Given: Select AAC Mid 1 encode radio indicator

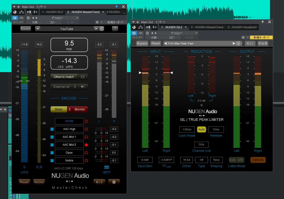Looking at the screenshot, I should point(86,137).
